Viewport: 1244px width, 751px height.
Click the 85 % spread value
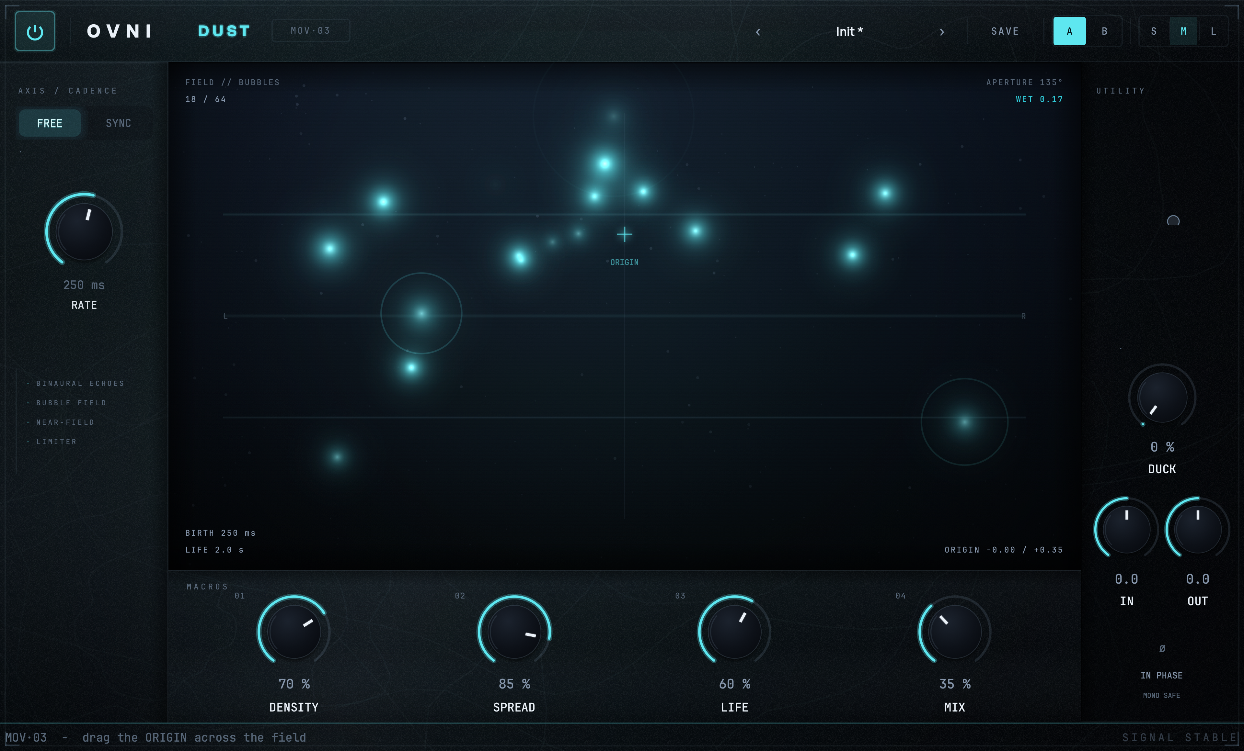pyautogui.click(x=514, y=684)
